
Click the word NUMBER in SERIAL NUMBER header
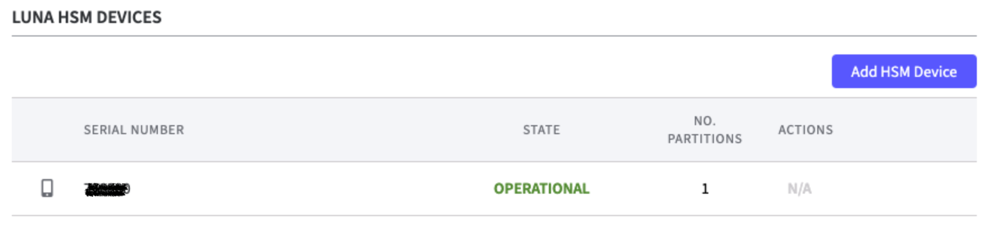157,130
